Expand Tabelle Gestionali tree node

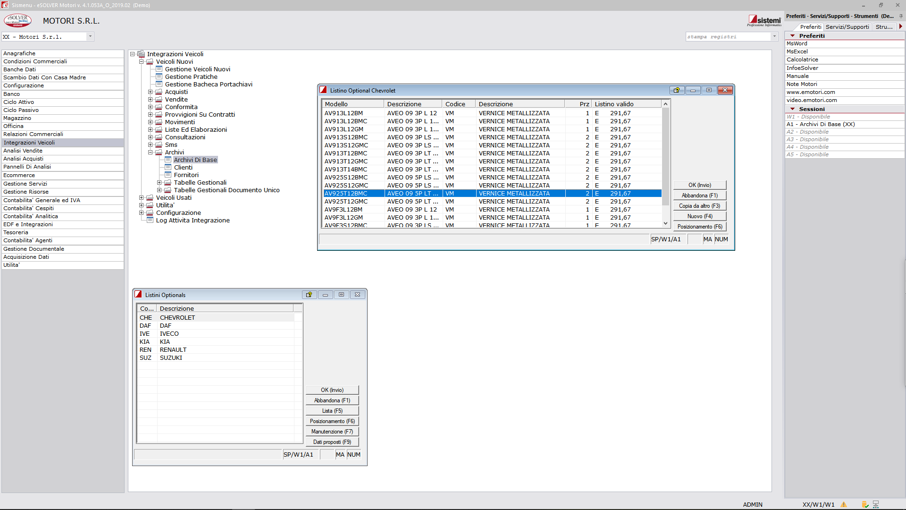coord(159,182)
